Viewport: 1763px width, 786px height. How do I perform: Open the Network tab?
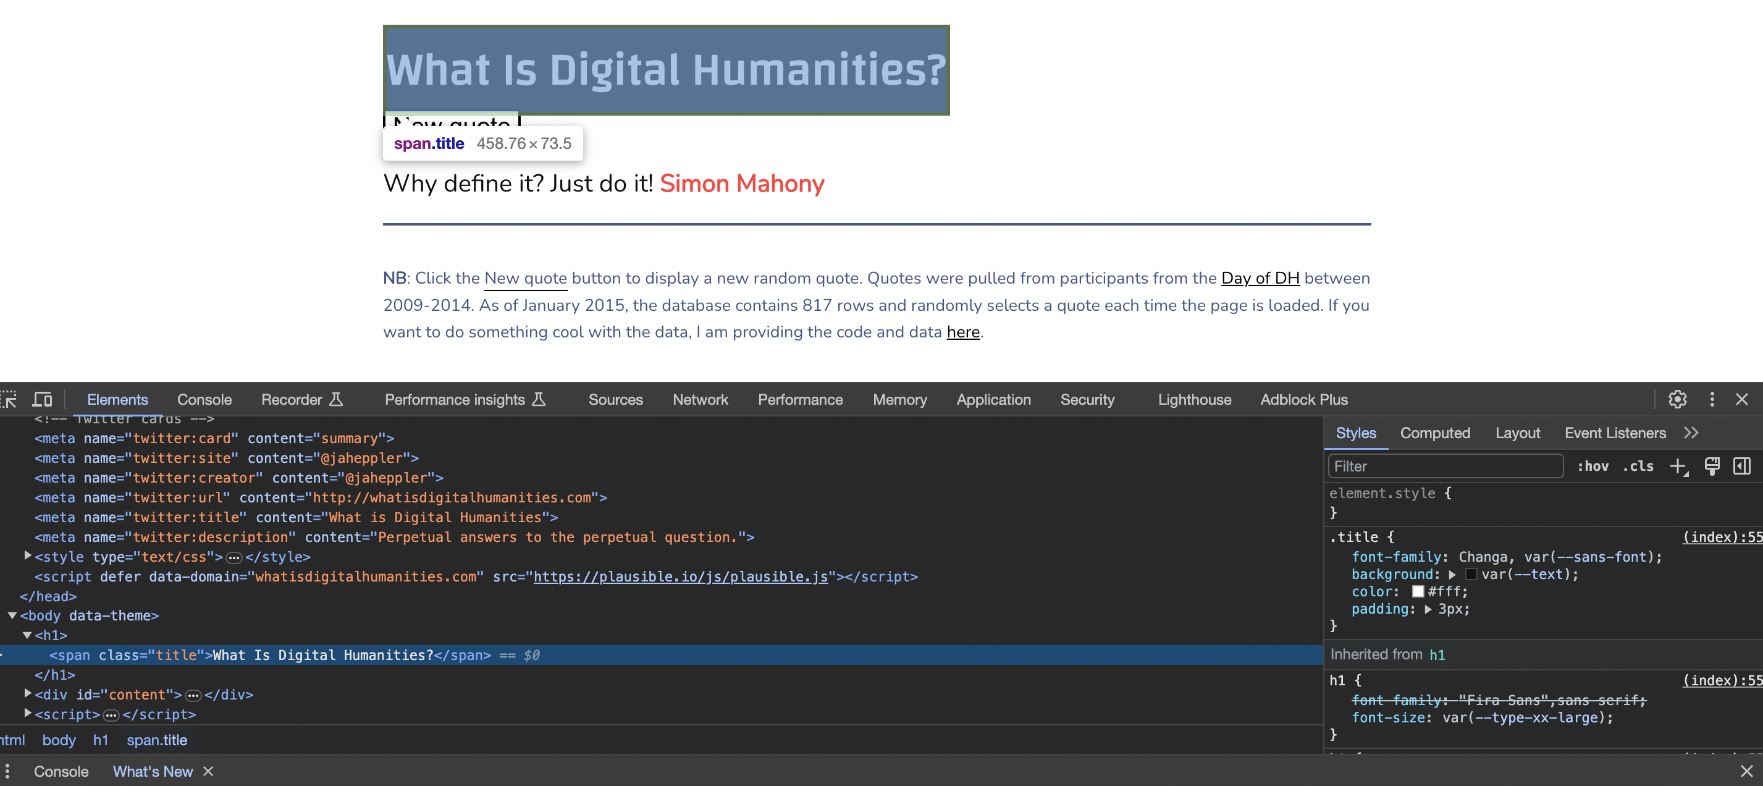700,399
